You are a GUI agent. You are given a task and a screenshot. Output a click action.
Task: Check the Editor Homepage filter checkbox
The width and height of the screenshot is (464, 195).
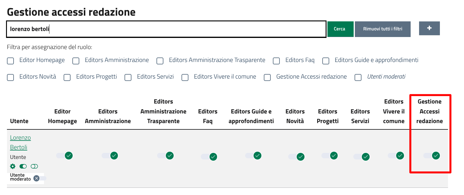click(x=11, y=61)
